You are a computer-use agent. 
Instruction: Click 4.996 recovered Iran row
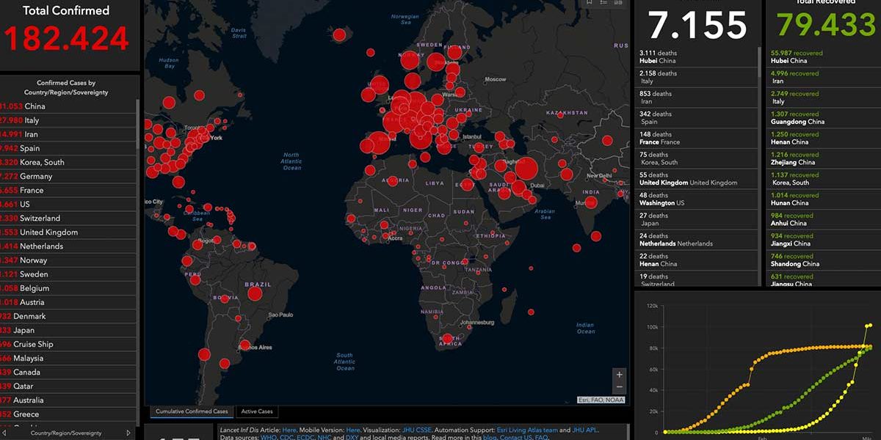tap(824, 77)
